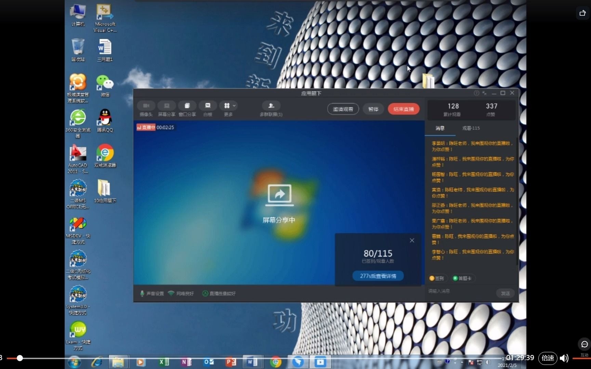This screenshot has width=591, height=369.
Task: Close the 80/115 sign-in popup
Action: coord(412,241)
